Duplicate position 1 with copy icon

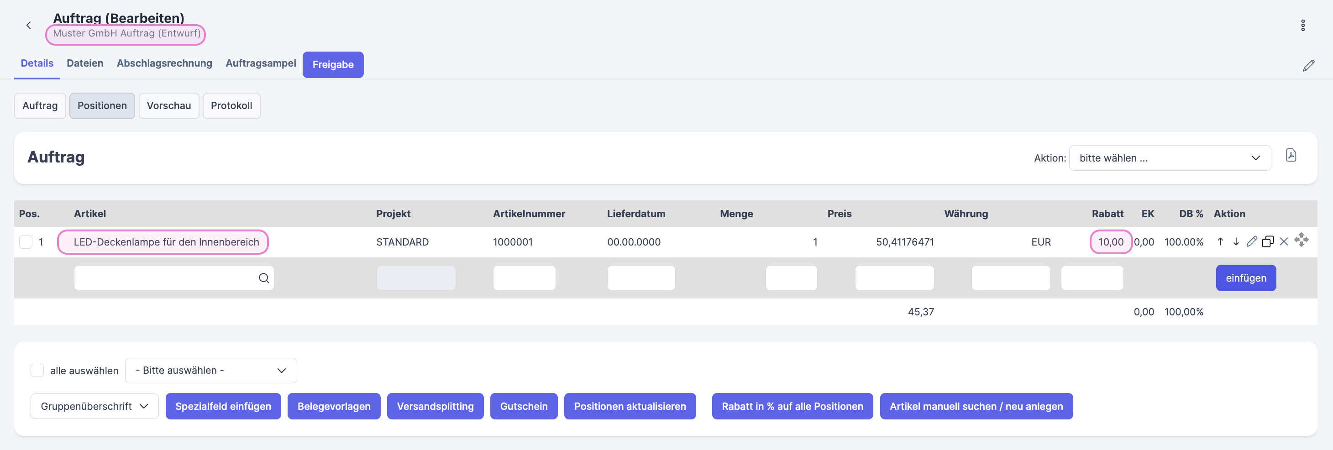pyautogui.click(x=1267, y=241)
